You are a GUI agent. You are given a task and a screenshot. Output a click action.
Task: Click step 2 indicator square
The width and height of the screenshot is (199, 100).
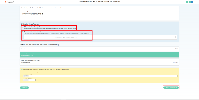(189, 2)
